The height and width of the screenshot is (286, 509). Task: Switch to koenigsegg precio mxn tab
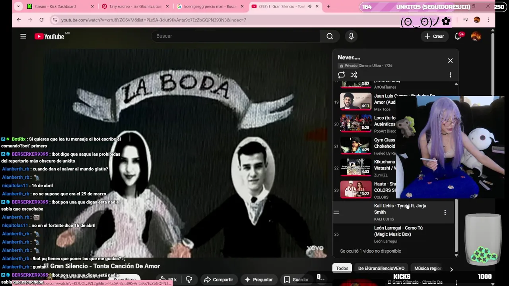pos(210,6)
